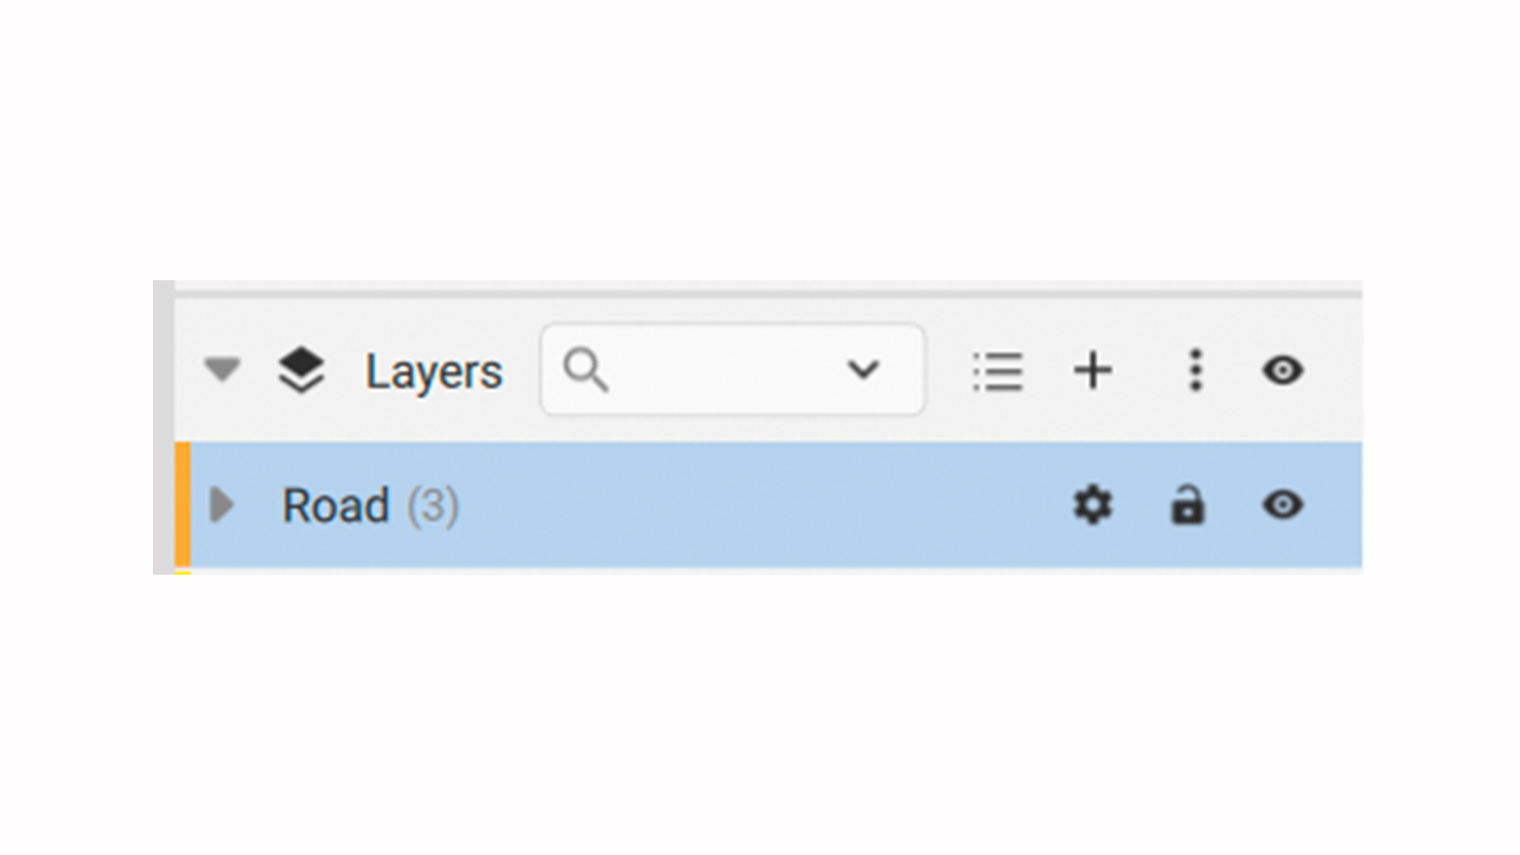Viewport: 1520px width, 855px height.
Task: Click inside the layer search field
Action: pyautogui.click(x=732, y=370)
